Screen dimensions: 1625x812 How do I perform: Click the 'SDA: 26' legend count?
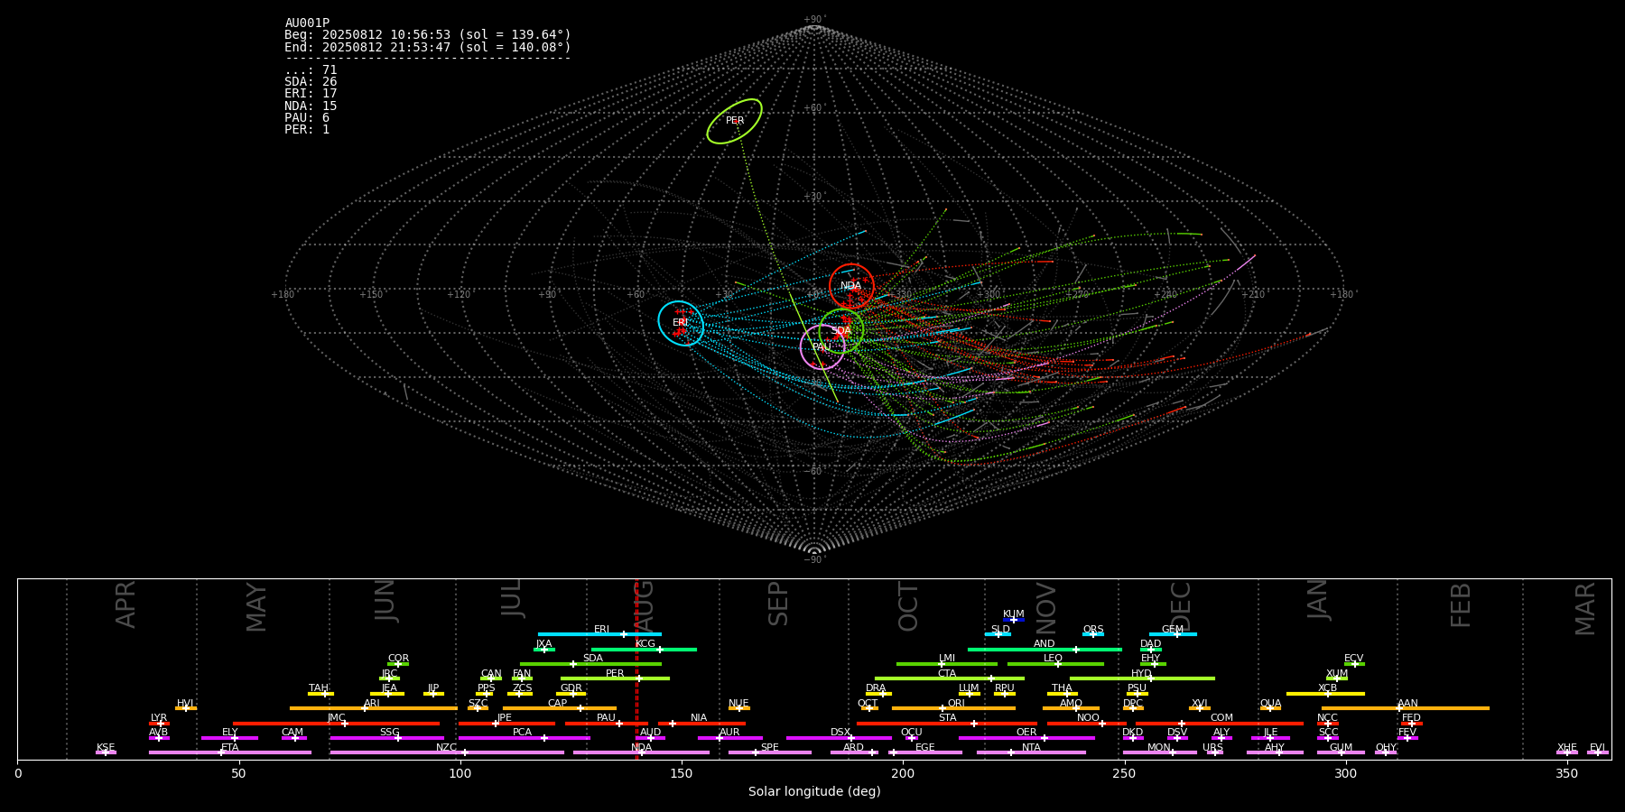point(311,82)
